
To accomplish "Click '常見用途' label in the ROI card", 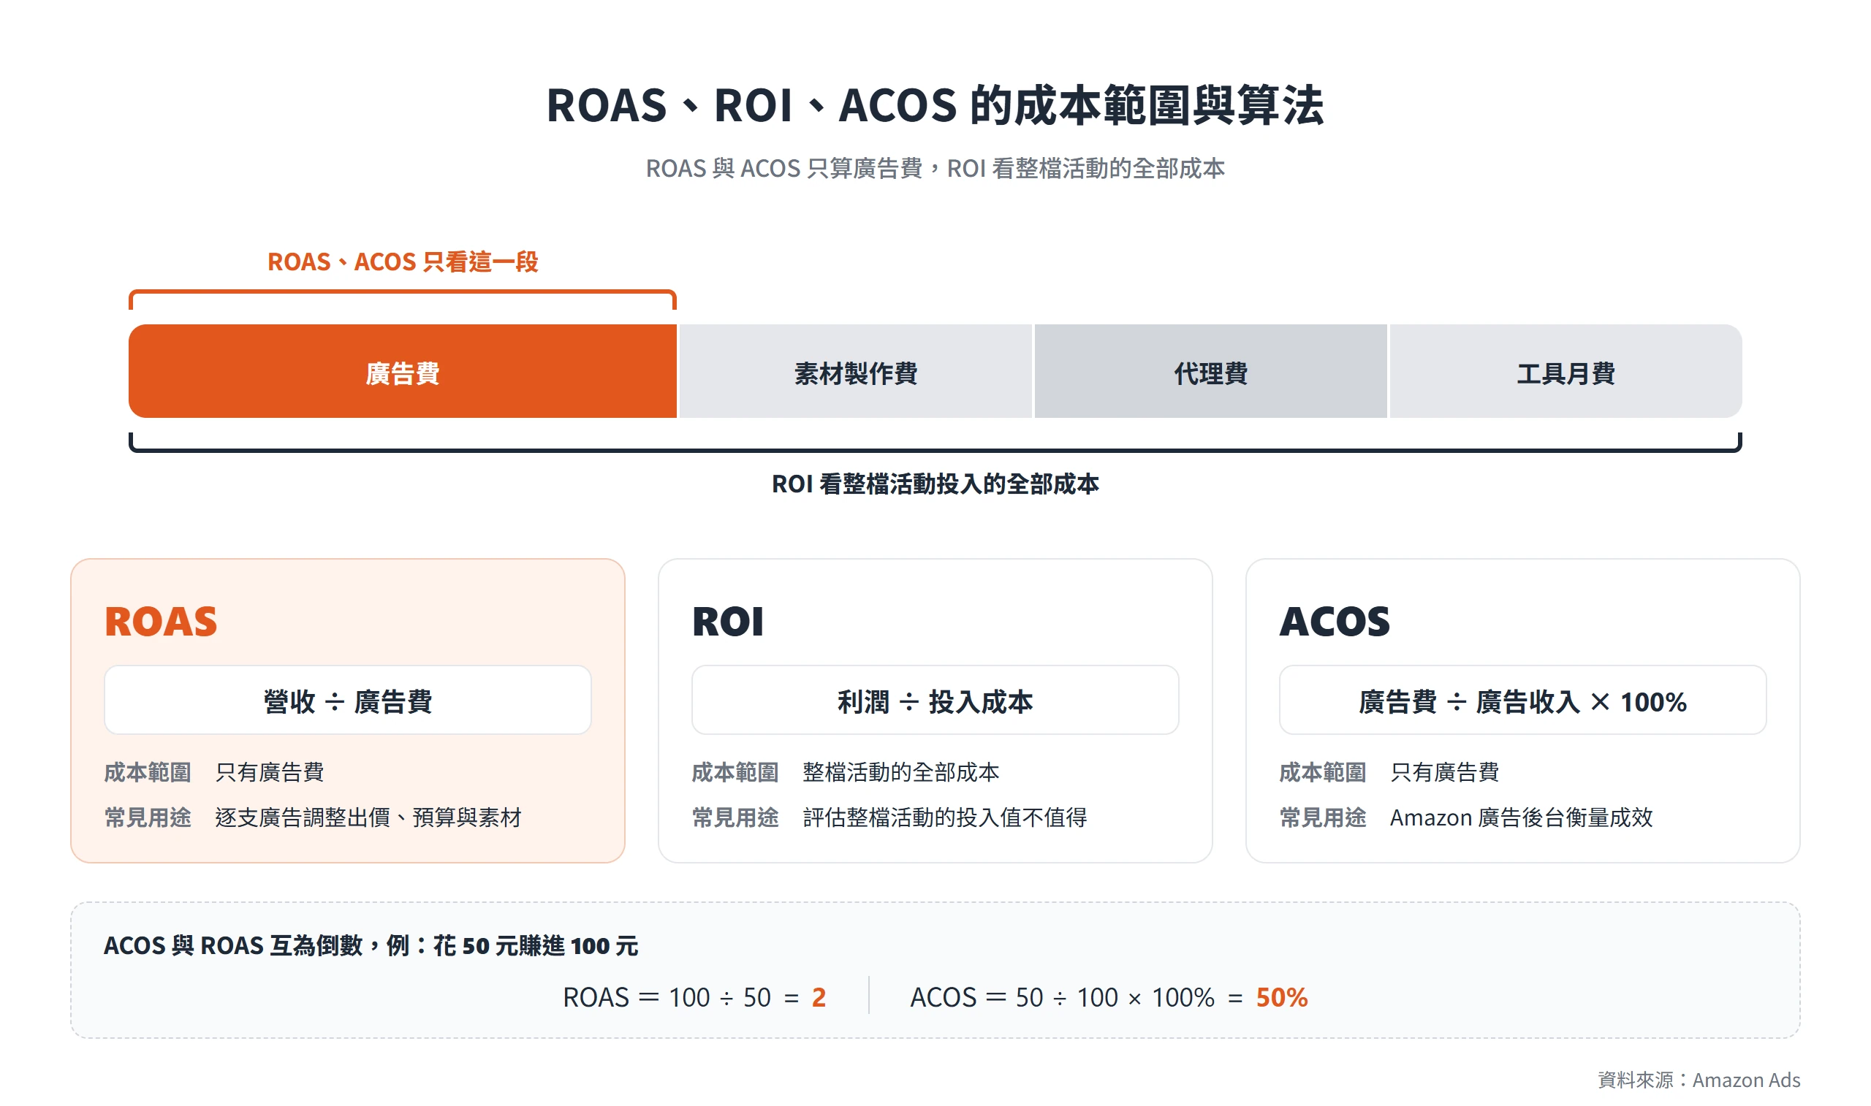I will click(x=735, y=817).
